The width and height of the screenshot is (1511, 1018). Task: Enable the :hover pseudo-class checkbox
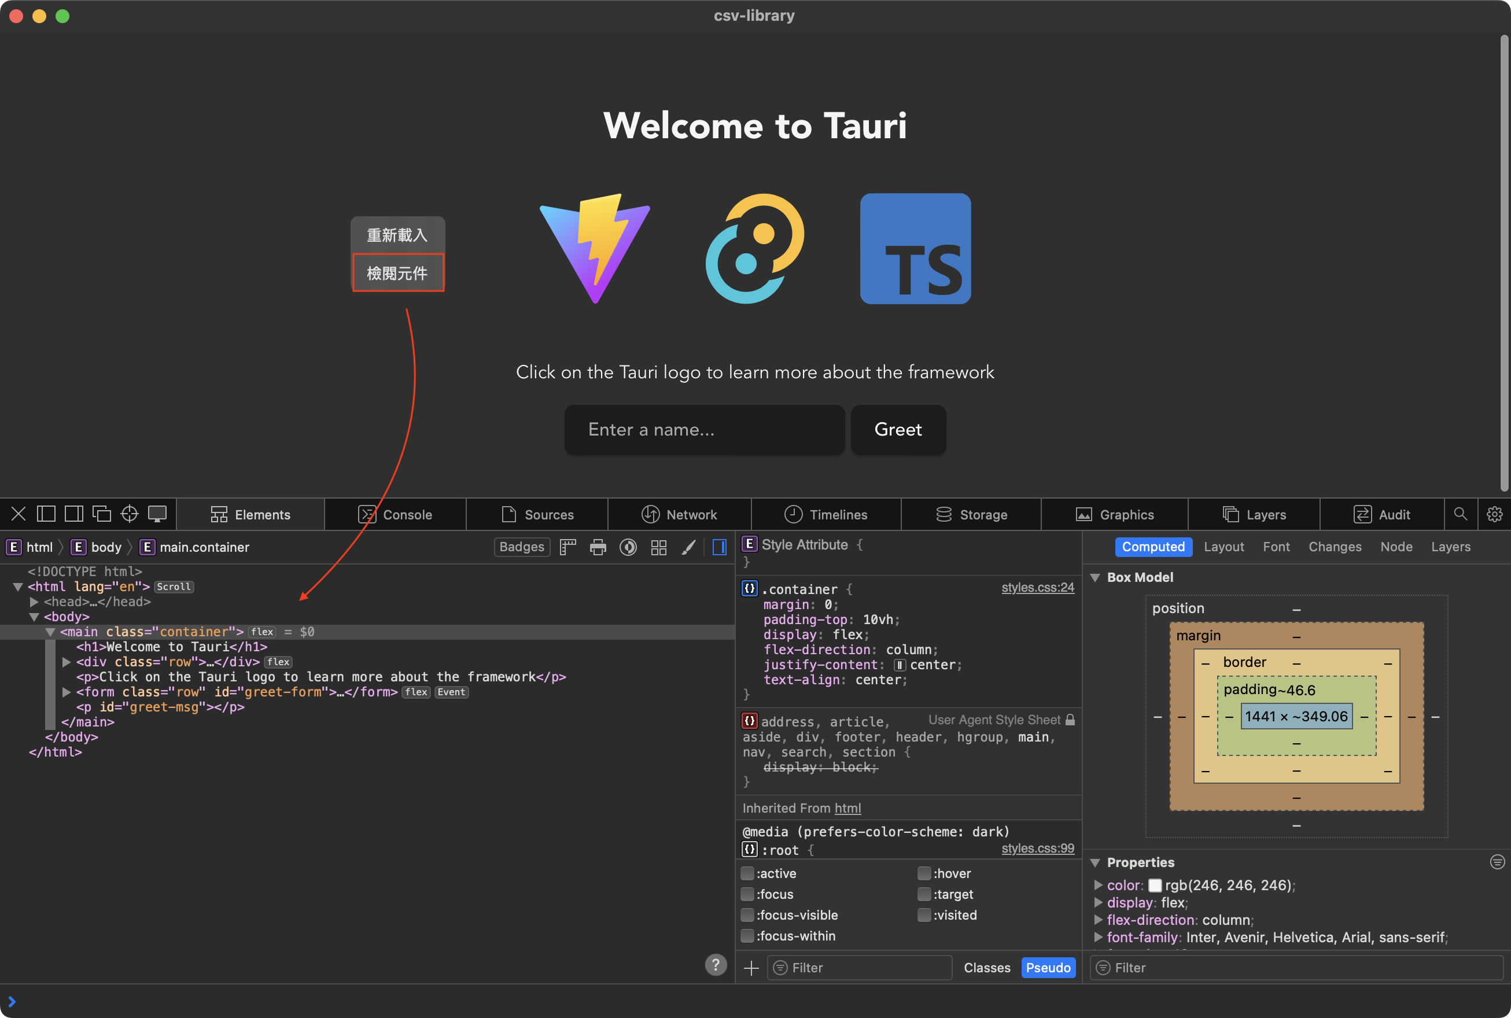tap(924, 873)
